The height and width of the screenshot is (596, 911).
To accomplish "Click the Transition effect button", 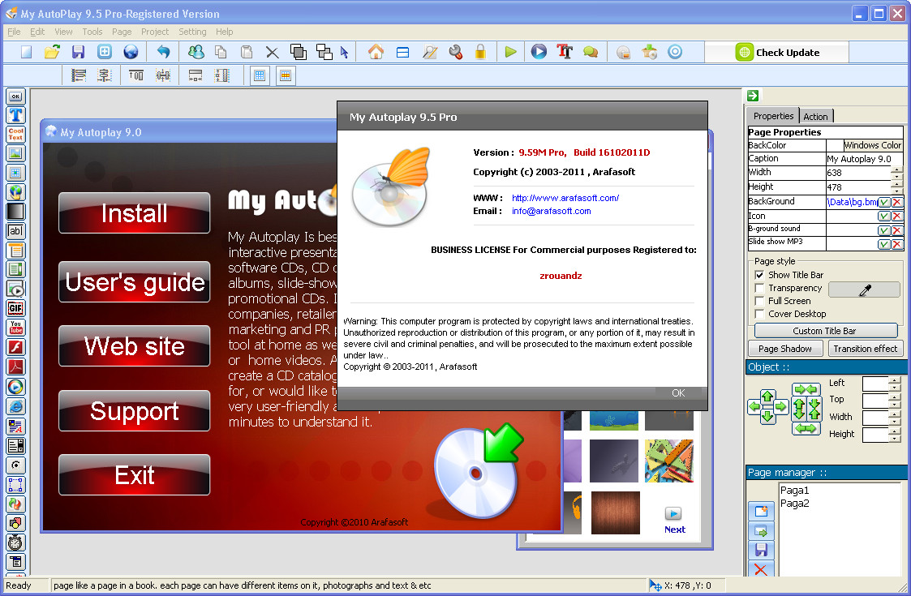I will point(865,349).
